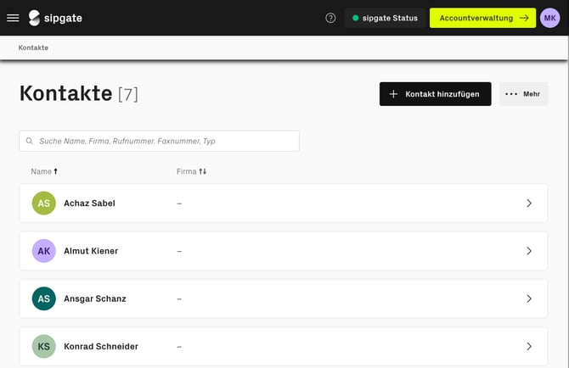Image resolution: width=569 pixels, height=368 pixels.
Task: Toggle sorting by Firma column
Action: click(x=191, y=171)
